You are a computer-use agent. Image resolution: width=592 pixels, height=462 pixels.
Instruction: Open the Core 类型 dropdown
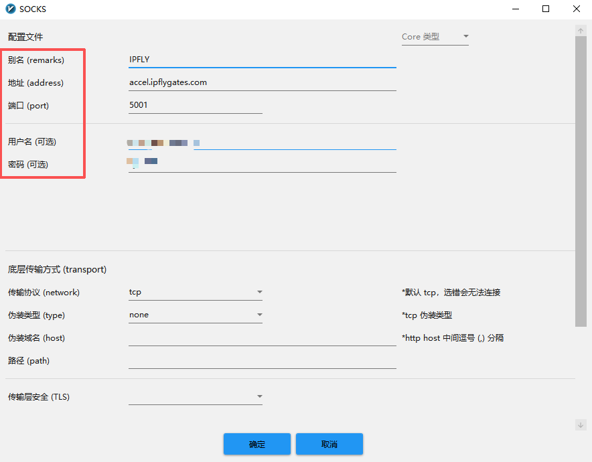(435, 37)
